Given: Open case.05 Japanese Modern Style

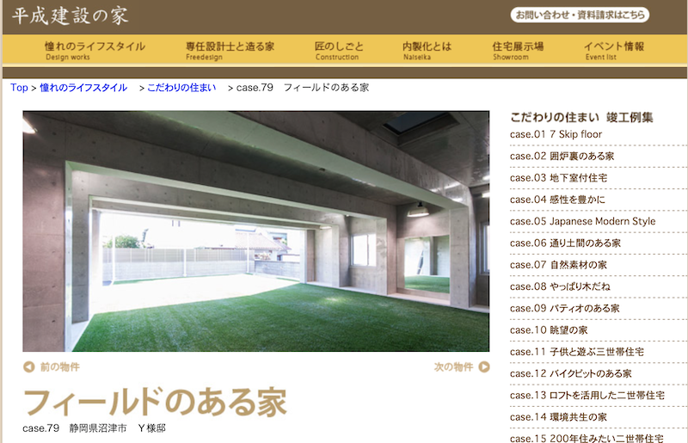Looking at the screenshot, I should click(x=582, y=221).
